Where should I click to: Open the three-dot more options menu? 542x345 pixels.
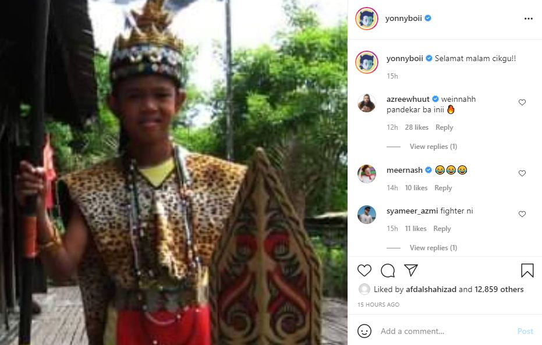(x=529, y=19)
